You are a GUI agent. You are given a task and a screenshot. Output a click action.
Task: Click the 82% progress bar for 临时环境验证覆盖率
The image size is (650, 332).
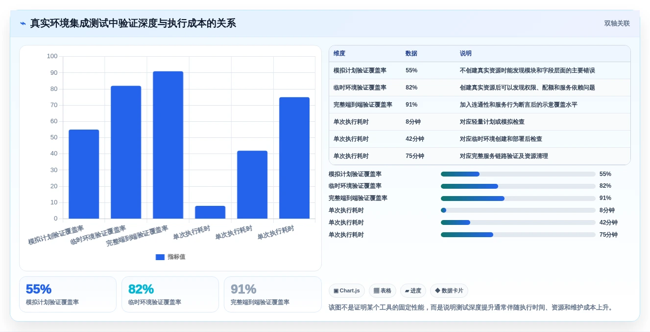tap(518, 186)
